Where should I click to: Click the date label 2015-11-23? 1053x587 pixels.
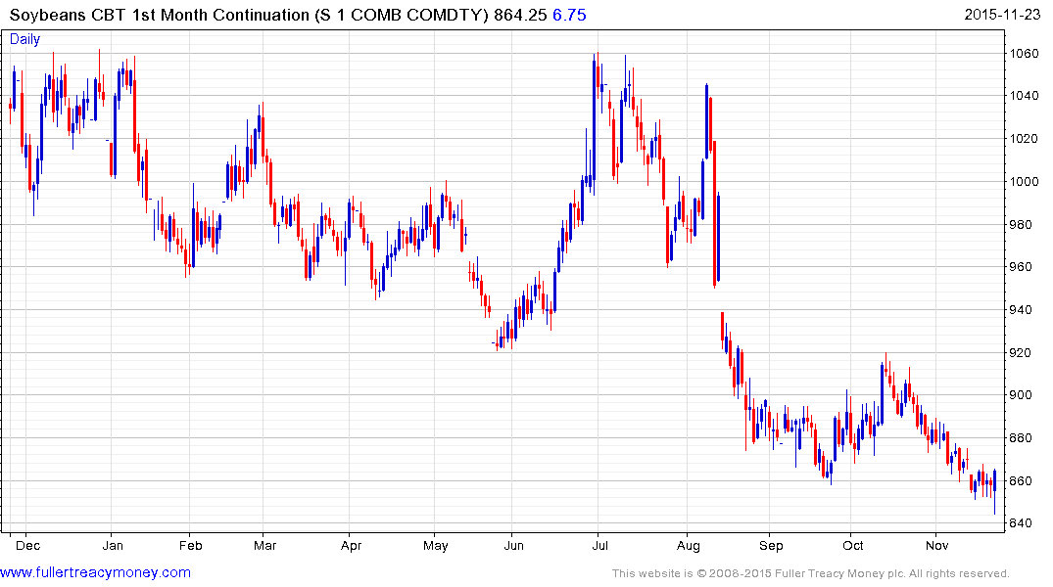tap(1003, 15)
